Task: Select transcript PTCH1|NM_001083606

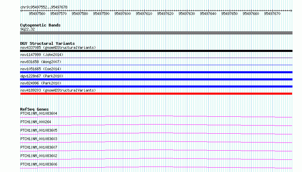Action: tap(39, 164)
